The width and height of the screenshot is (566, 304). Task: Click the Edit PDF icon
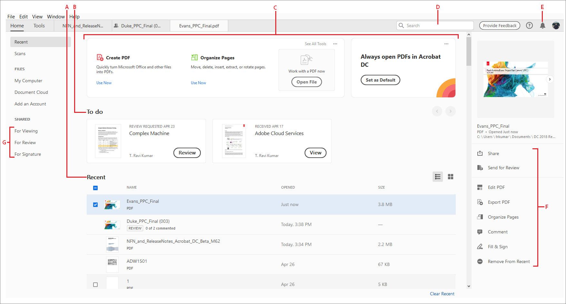click(x=480, y=187)
